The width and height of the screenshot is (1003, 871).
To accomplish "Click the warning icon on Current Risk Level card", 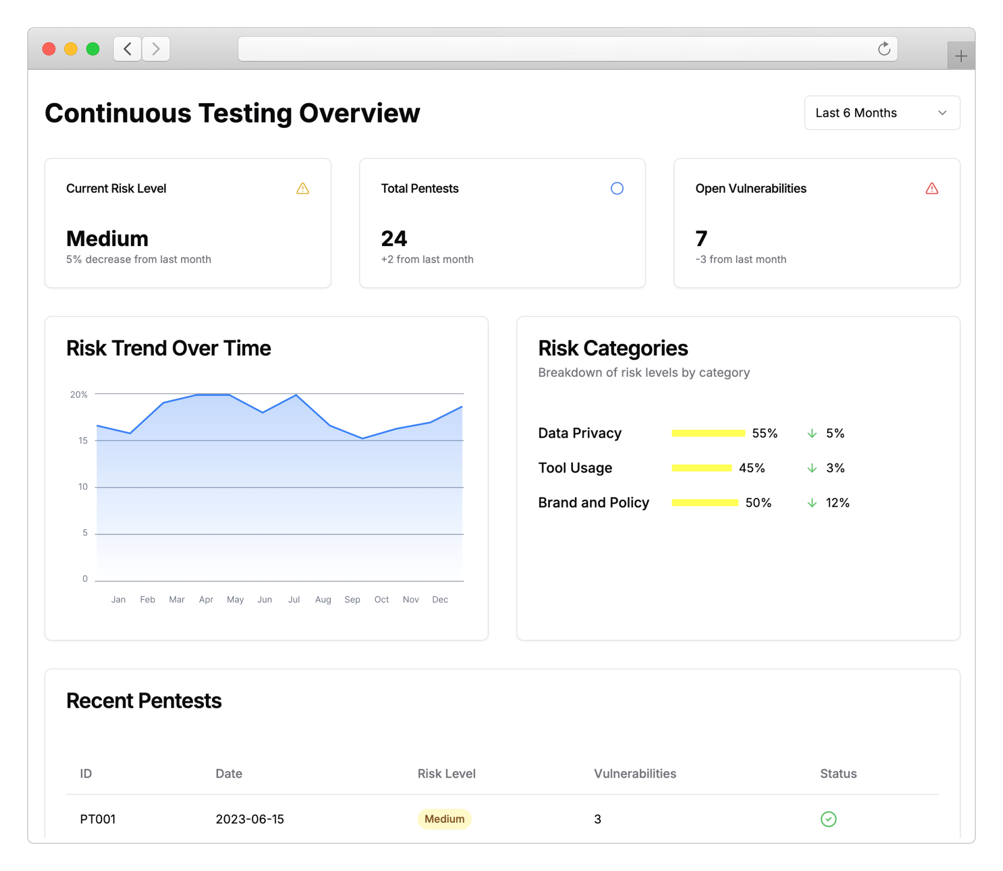I will click(x=302, y=188).
